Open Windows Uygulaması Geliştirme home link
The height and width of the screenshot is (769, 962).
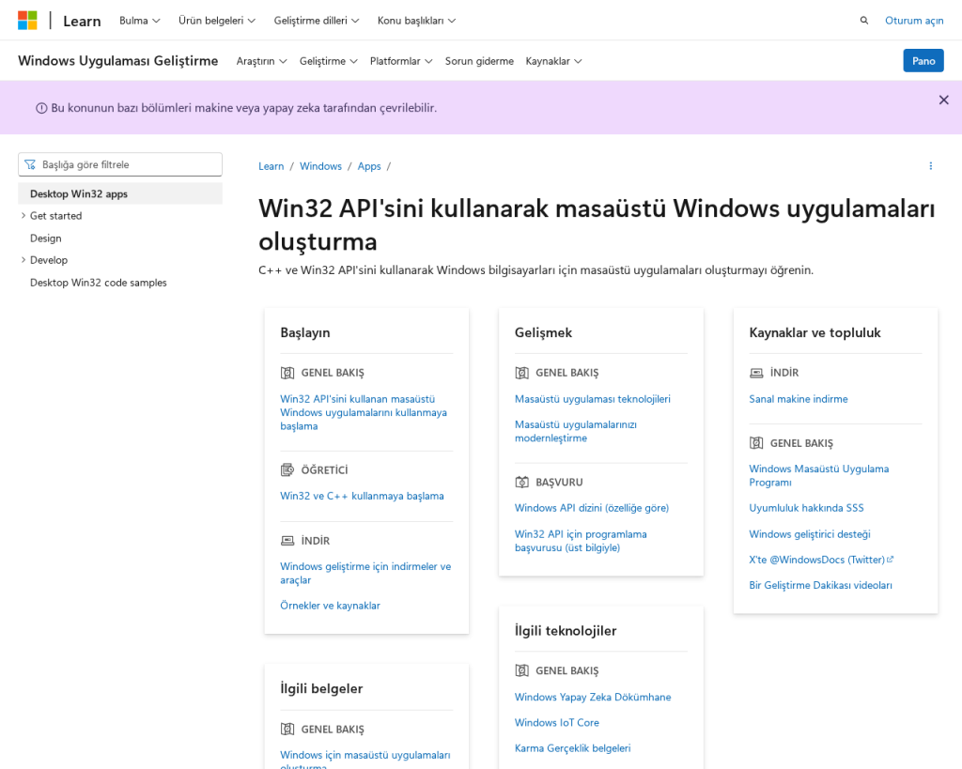117,61
